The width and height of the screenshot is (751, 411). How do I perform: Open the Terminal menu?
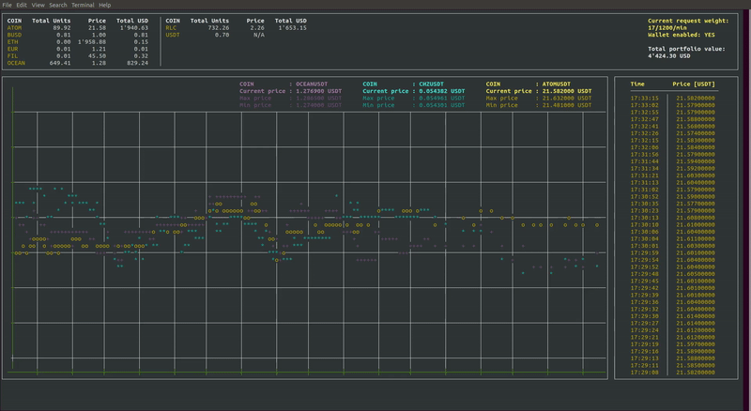(x=83, y=5)
